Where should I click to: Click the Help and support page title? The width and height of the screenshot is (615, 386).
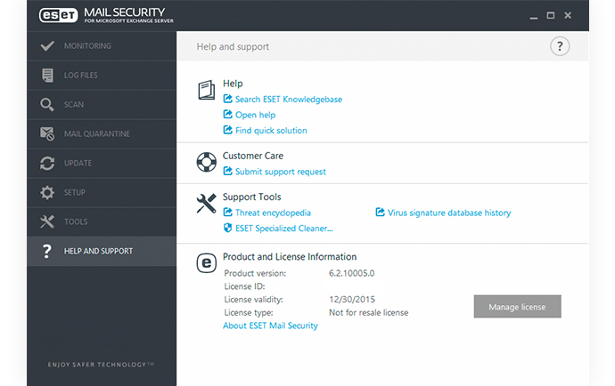[x=233, y=46]
